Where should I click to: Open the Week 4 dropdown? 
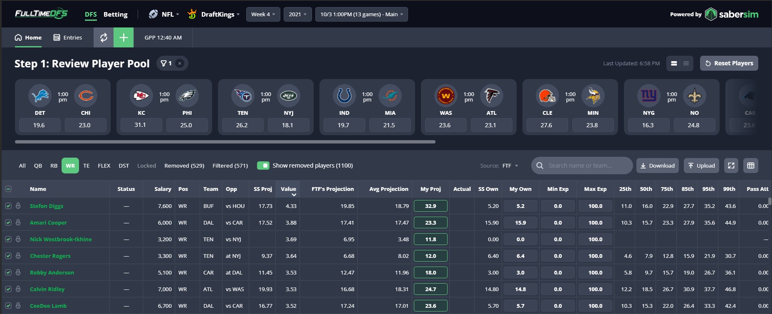pyautogui.click(x=263, y=14)
